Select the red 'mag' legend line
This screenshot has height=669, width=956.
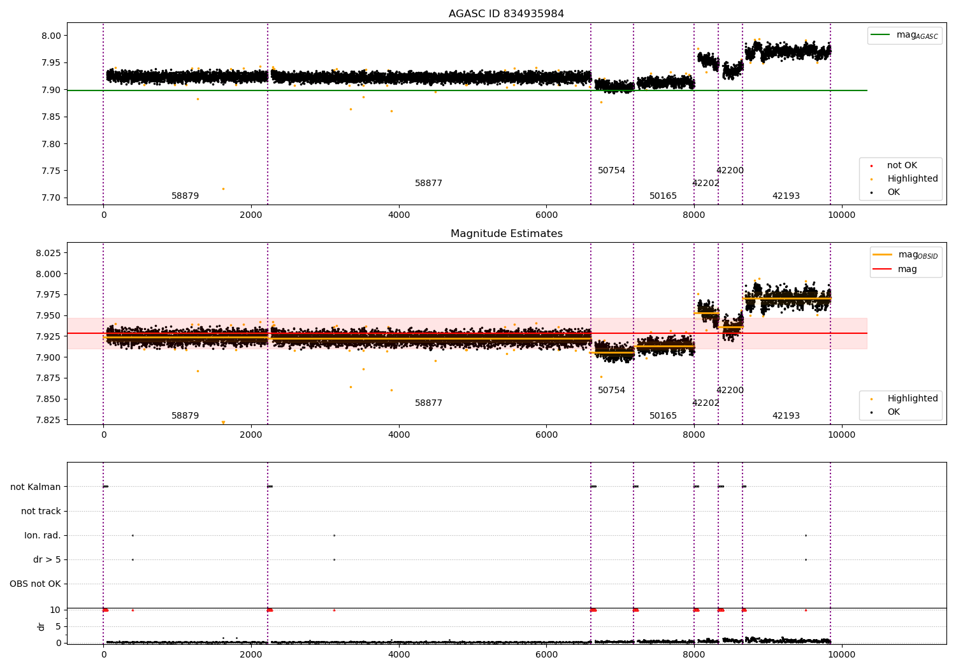click(882, 270)
